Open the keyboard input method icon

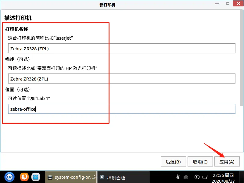click(186, 177)
